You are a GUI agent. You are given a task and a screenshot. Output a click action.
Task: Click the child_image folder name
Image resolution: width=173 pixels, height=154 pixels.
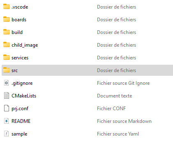pos(25,45)
